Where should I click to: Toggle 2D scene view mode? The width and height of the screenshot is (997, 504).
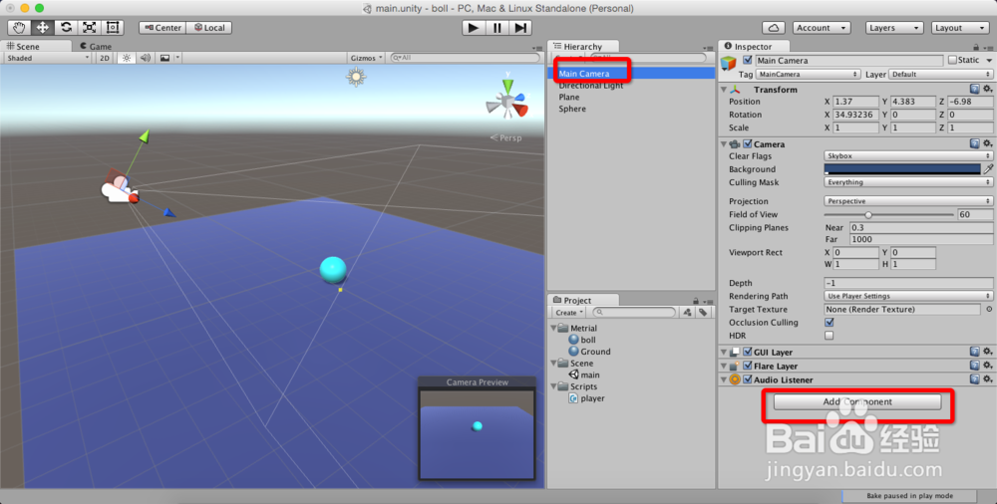(x=105, y=58)
